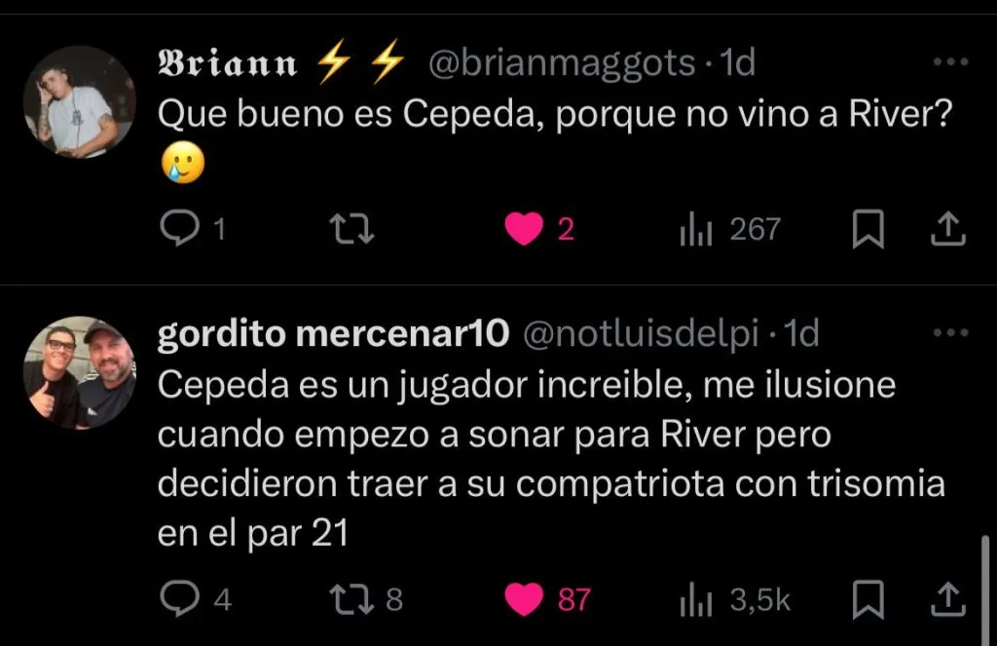Click the gordito mercenar10 display name
Image resolution: width=997 pixels, height=646 pixels.
[333, 333]
